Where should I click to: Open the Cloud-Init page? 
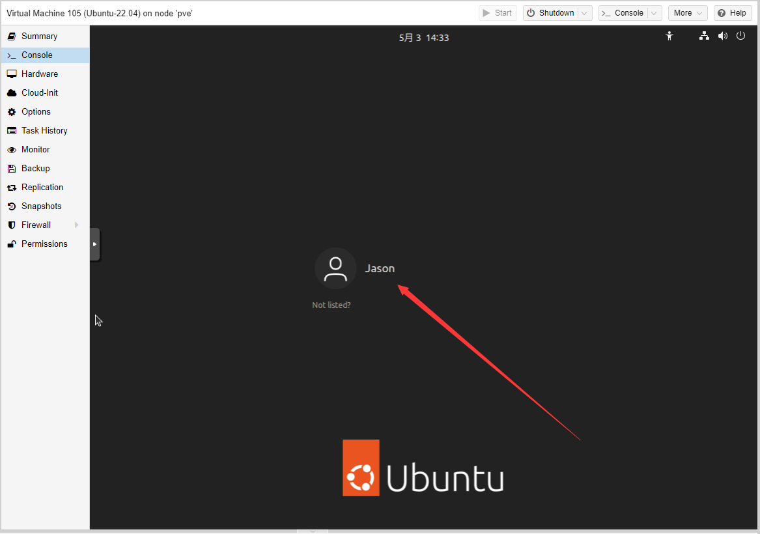[39, 93]
